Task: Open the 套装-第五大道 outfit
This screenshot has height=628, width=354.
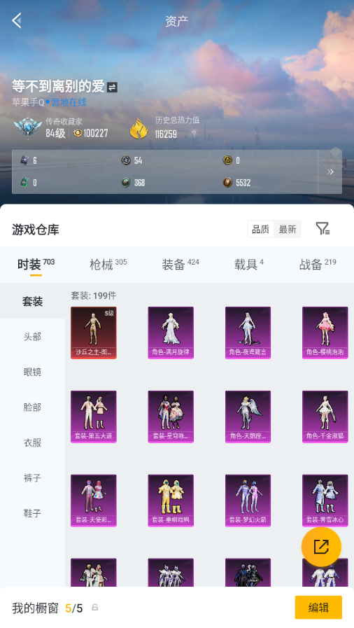Action: 94,417
